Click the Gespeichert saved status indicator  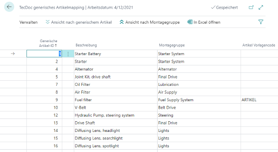click(x=224, y=7)
